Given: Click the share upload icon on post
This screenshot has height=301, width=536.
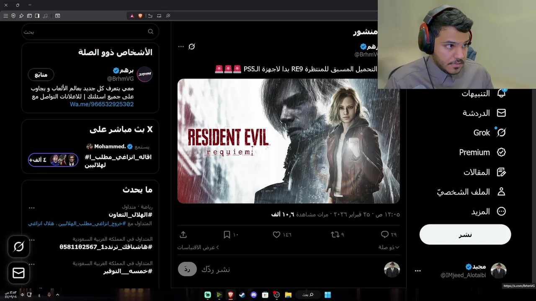Looking at the screenshot, I should click(x=183, y=235).
